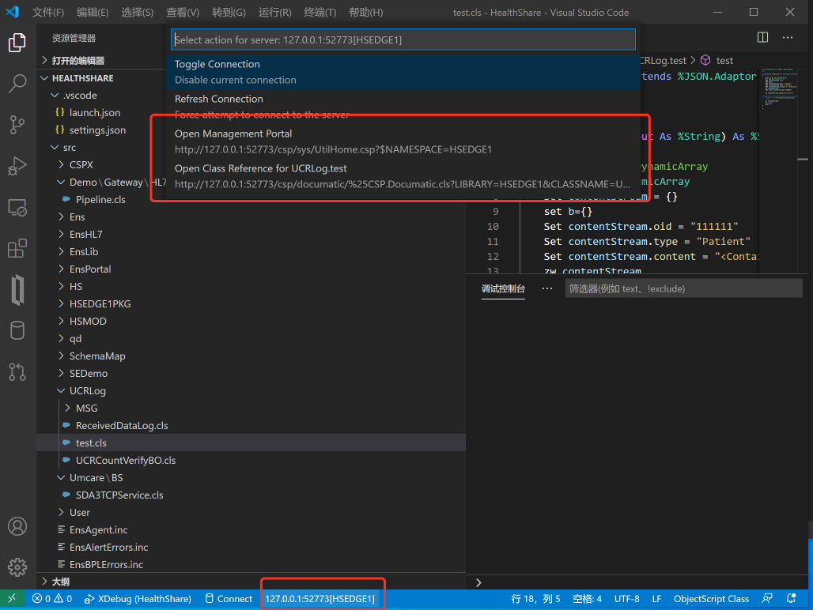This screenshot has width=813, height=610.
Task: Open Remote Explorer view icon
Action: click(x=17, y=208)
